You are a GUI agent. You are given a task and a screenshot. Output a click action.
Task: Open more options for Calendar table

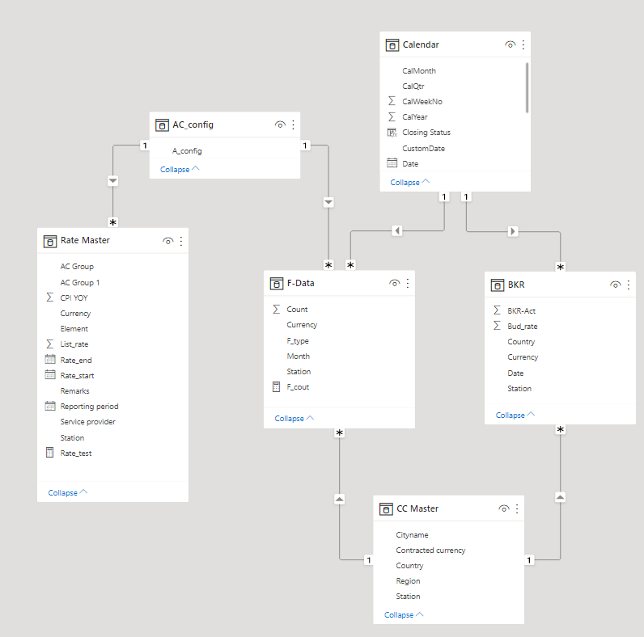pos(523,45)
